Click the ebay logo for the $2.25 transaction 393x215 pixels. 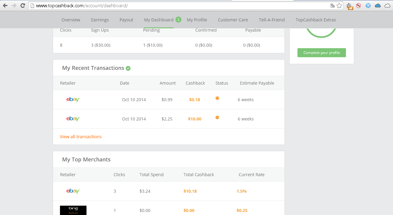click(73, 119)
